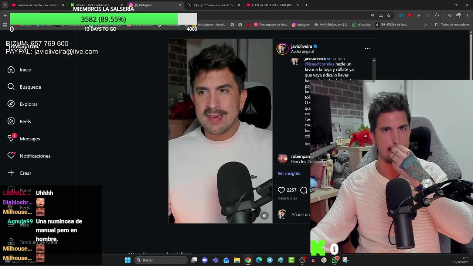Image resolution: width=473 pixels, height=266 pixels.
Task: Open post options three-dot menu
Action: [x=367, y=48]
